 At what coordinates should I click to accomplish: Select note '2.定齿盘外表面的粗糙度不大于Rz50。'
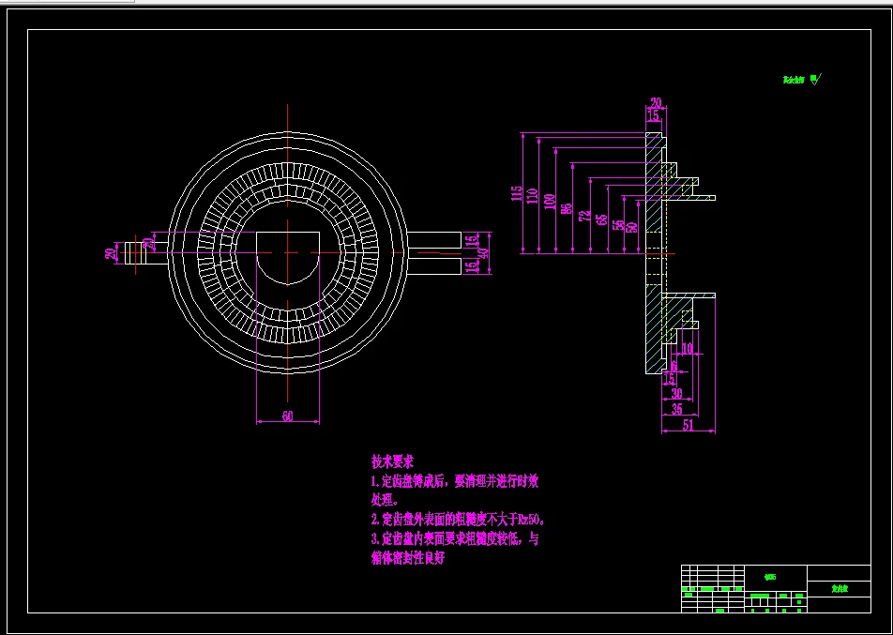[x=460, y=519]
